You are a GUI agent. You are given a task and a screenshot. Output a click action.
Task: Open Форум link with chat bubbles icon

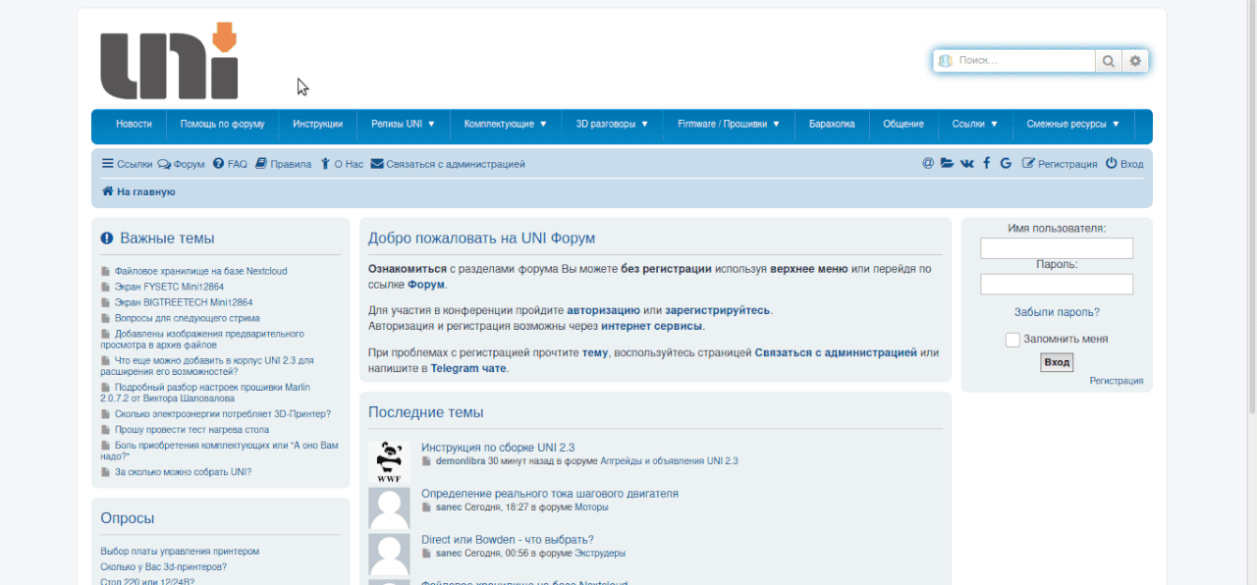coord(182,164)
